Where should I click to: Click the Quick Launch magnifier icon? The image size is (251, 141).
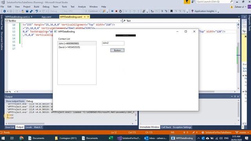pos(231,2)
